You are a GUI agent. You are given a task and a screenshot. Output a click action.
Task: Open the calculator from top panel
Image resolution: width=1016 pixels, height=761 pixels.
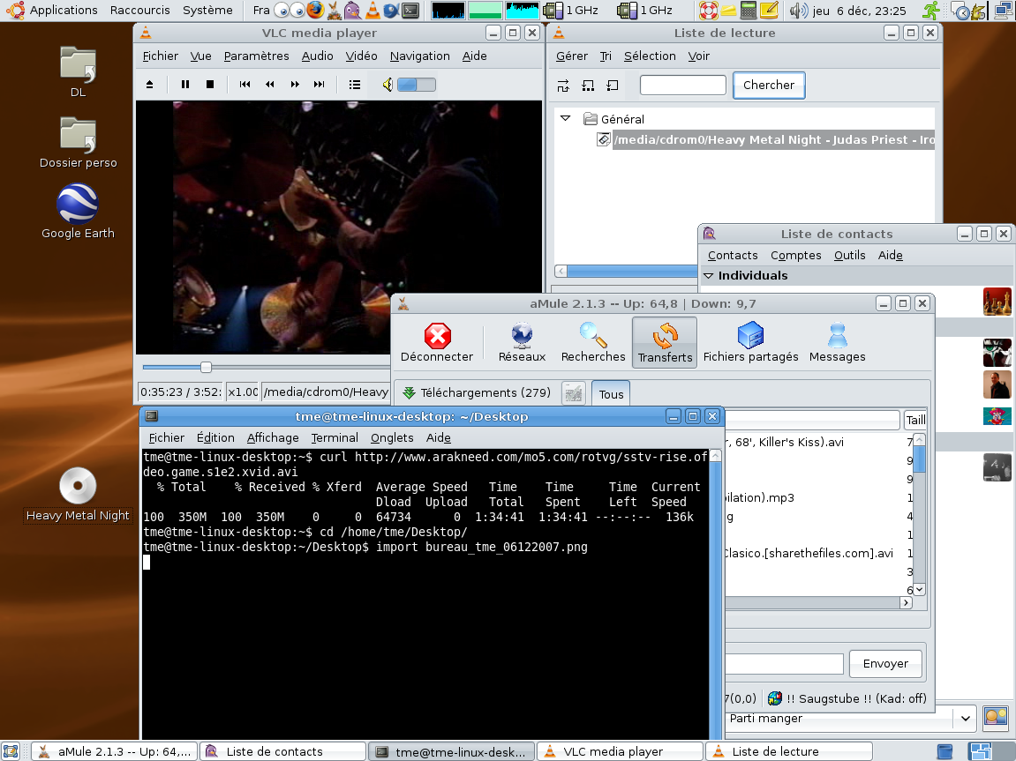click(749, 10)
